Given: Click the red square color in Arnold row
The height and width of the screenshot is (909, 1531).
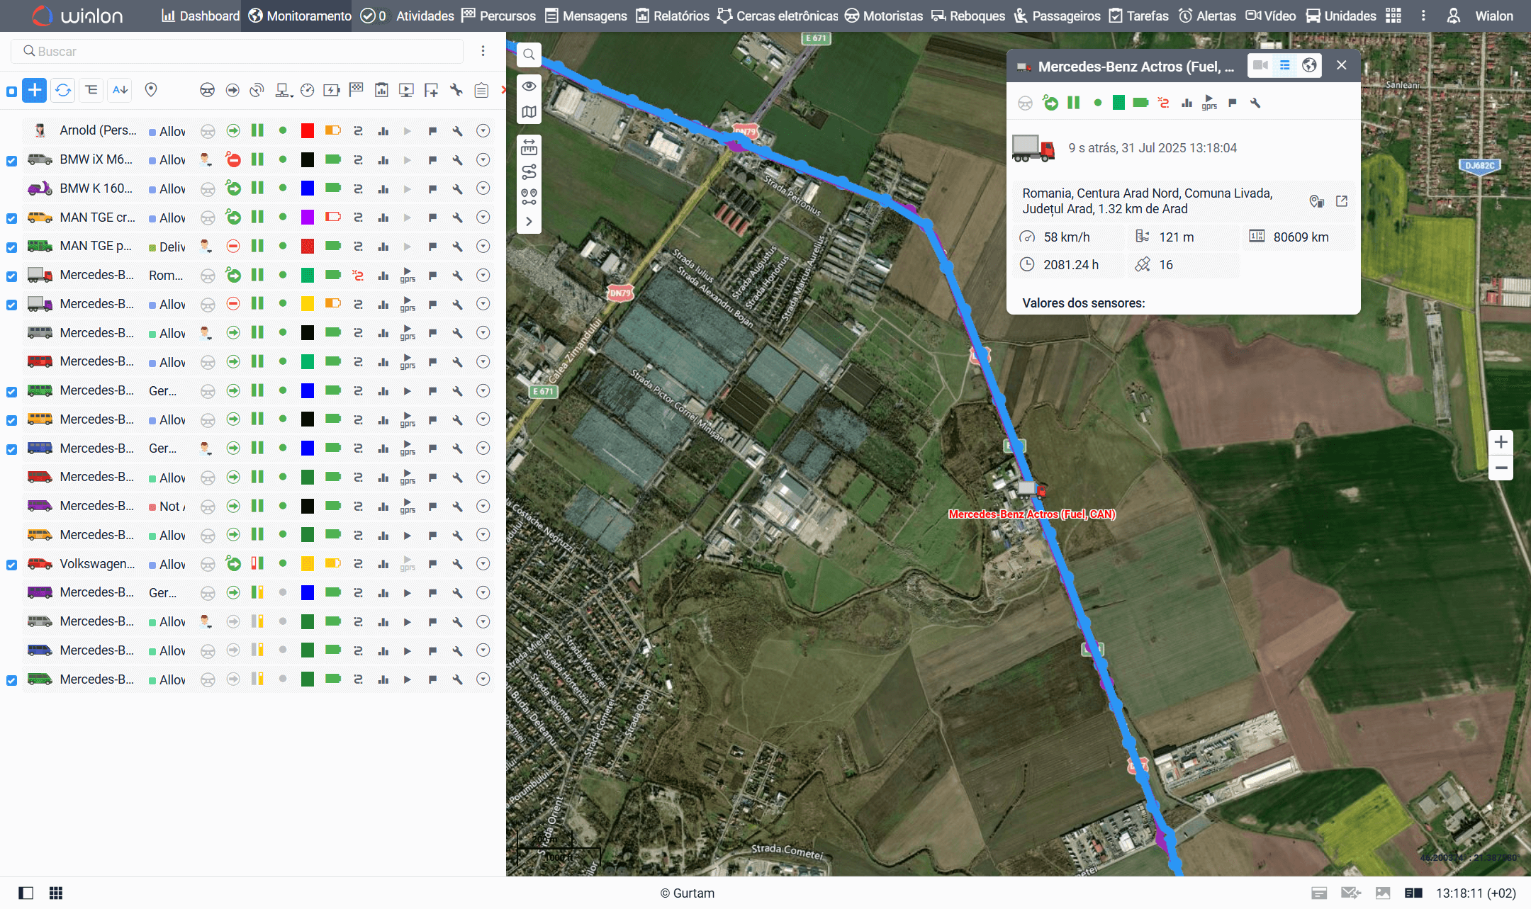Looking at the screenshot, I should 308,130.
